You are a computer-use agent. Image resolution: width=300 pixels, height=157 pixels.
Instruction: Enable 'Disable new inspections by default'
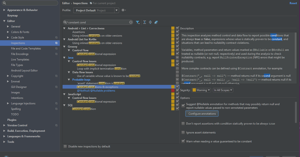click(65, 146)
